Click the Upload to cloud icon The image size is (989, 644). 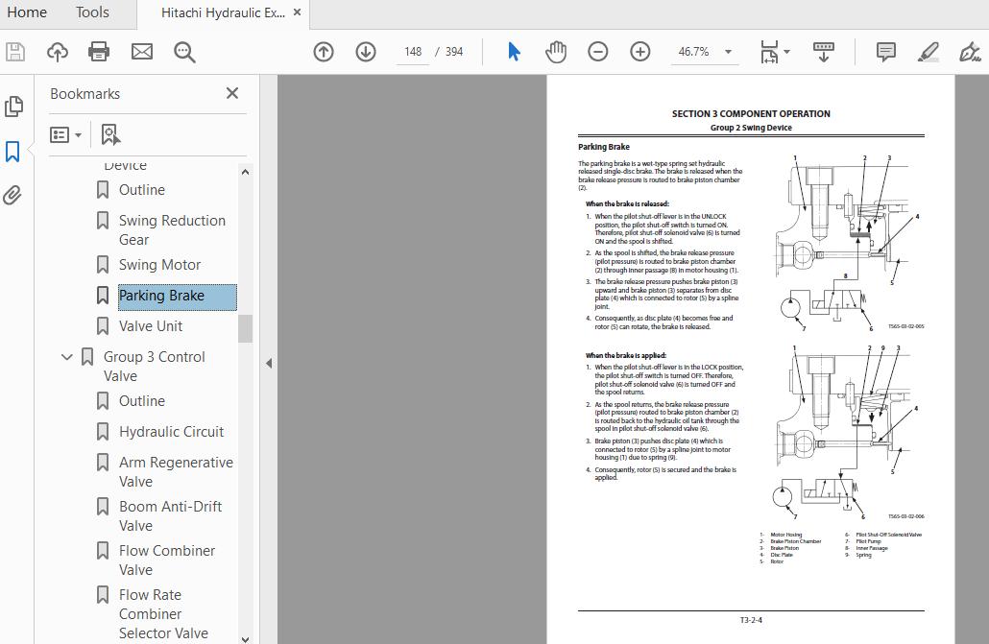tap(58, 52)
